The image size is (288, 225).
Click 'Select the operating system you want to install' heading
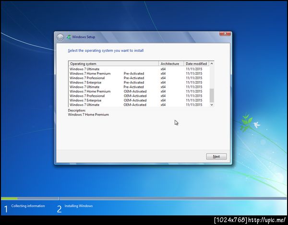pyautogui.click(x=106, y=51)
